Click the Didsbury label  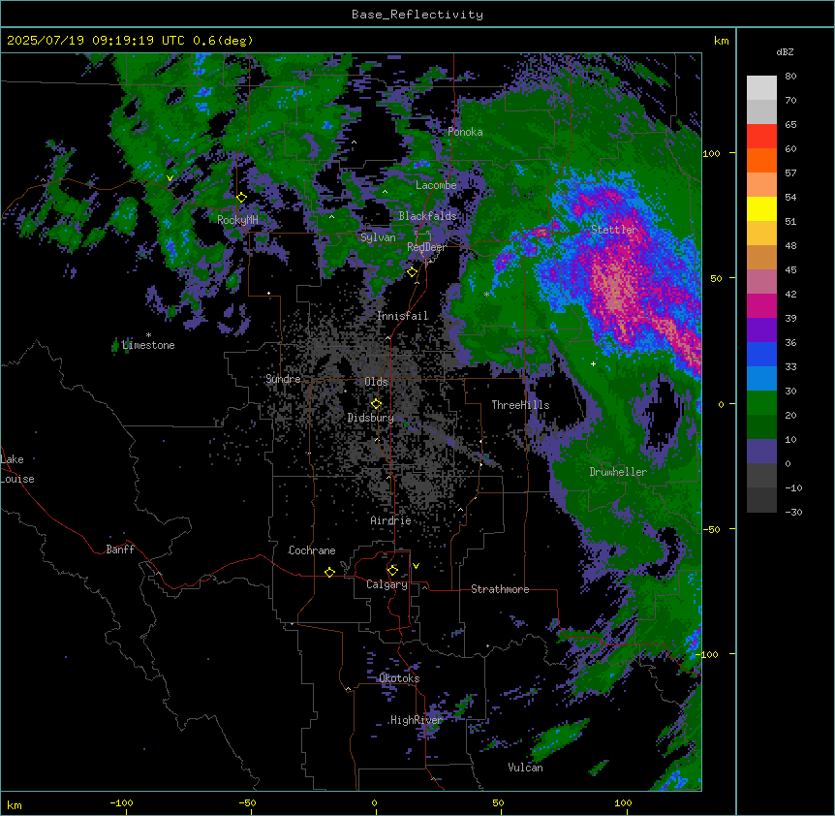pyautogui.click(x=371, y=418)
